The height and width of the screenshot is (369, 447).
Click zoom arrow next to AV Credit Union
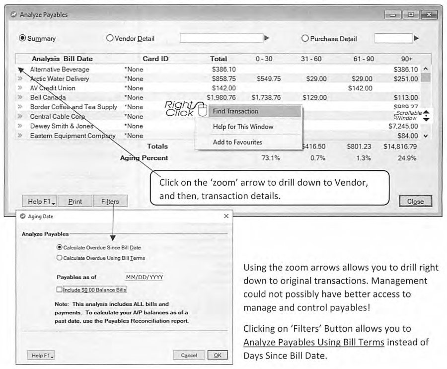[20, 88]
